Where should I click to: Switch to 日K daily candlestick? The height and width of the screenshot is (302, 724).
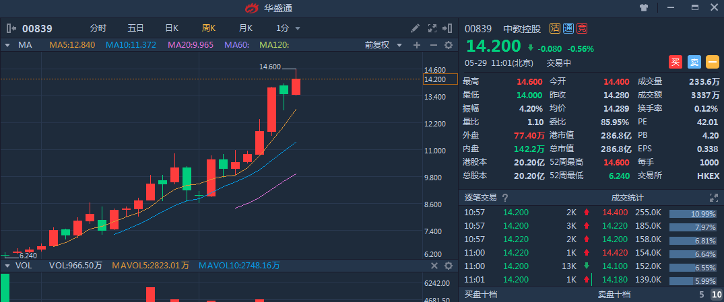point(172,28)
